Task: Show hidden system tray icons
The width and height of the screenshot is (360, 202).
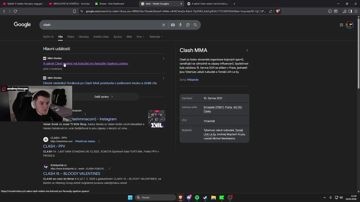Action: coord(324,198)
